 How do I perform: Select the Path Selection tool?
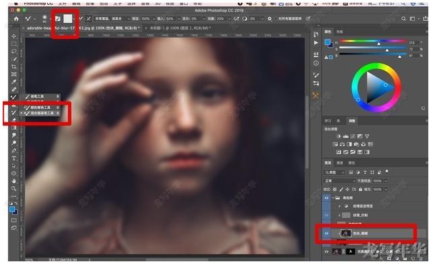click(13, 166)
